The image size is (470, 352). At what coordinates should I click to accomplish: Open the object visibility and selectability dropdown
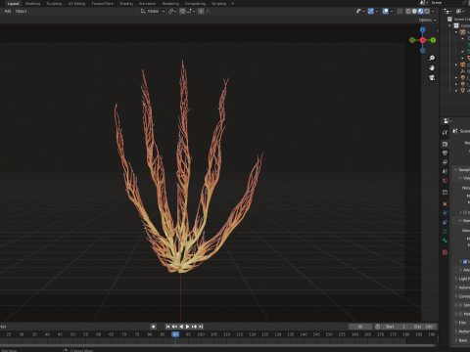[x=360, y=11]
